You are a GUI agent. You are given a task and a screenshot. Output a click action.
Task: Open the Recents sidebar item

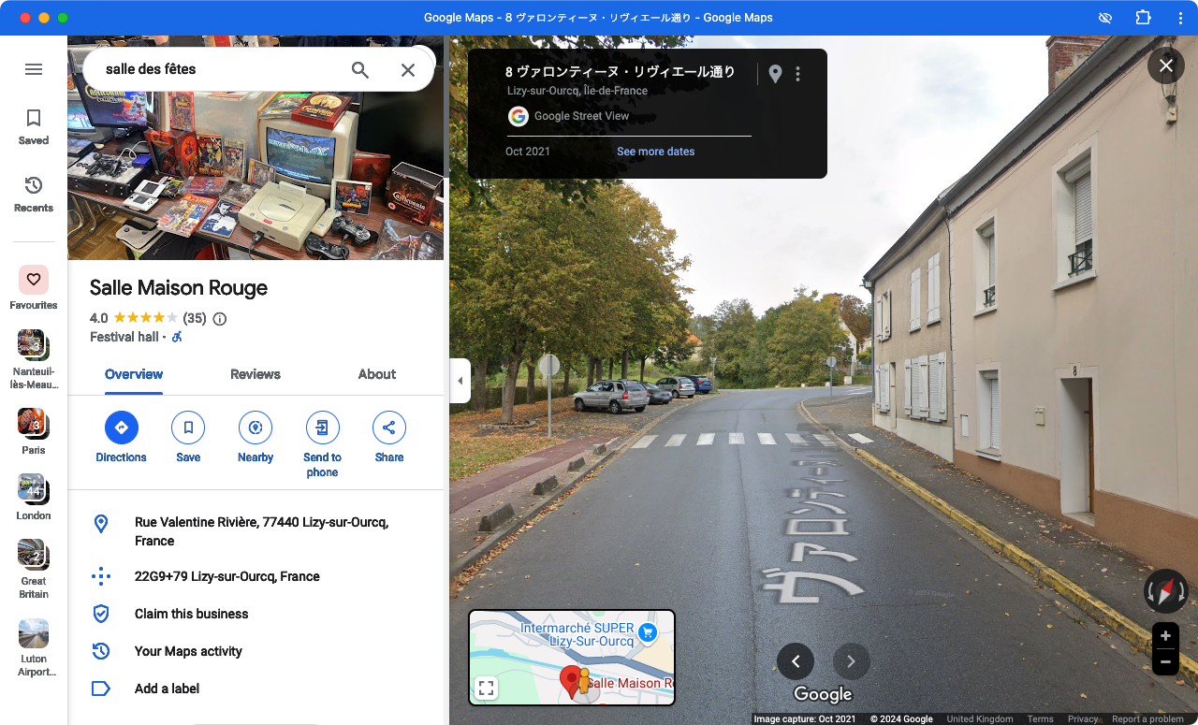pyautogui.click(x=34, y=194)
